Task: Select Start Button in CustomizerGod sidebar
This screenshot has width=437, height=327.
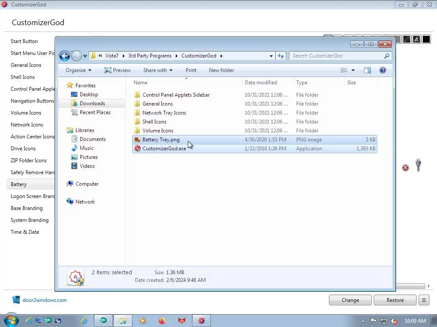Action: [x=24, y=41]
